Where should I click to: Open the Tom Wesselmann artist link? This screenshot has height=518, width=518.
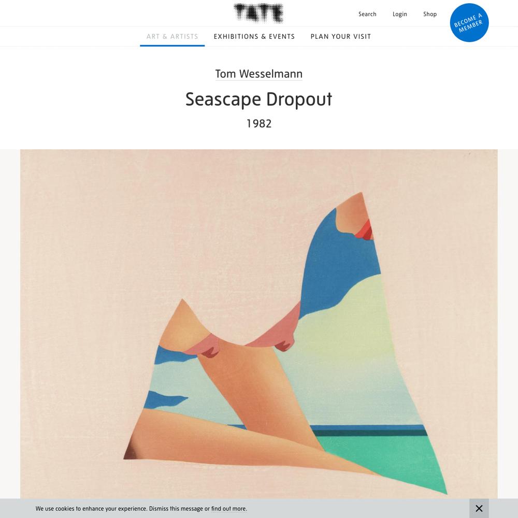point(258,74)
